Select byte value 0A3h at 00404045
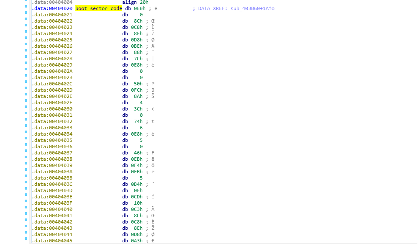 (137, 241)
